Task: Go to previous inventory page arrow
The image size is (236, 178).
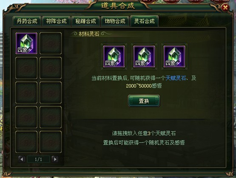Action: 22,159
